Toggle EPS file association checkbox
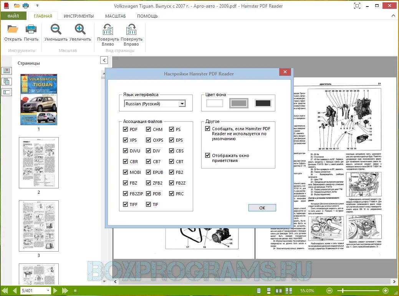 [172, 140]
